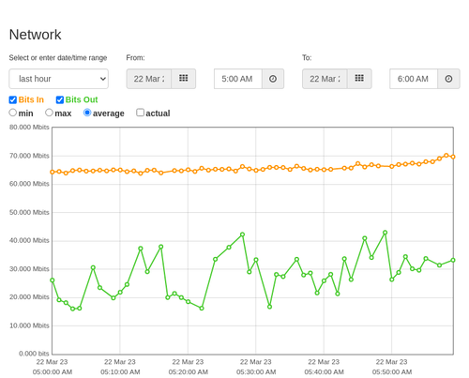Enable the actual checkbox
Viewport: 469px width, 378px height.
pos(141,113)
